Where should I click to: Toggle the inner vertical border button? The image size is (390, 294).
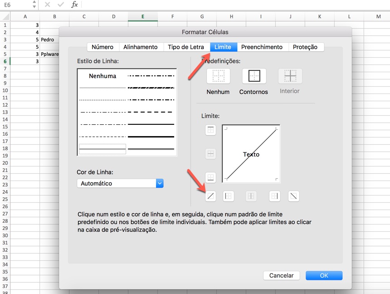point(251,196)
